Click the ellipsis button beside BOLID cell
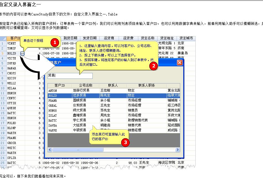This screenshot has width=263, height=178. point(22,53)
